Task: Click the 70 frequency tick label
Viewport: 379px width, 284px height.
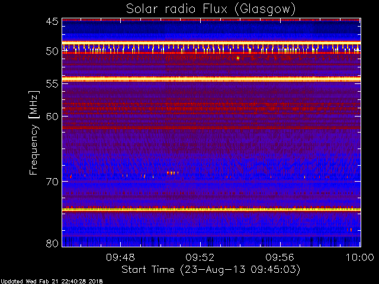Action: (52, 182)
